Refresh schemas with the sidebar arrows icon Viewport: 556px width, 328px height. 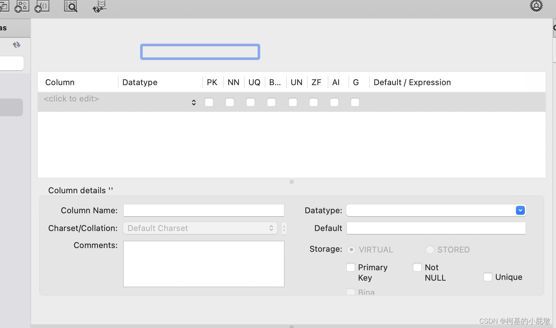(x=16, y=45)
